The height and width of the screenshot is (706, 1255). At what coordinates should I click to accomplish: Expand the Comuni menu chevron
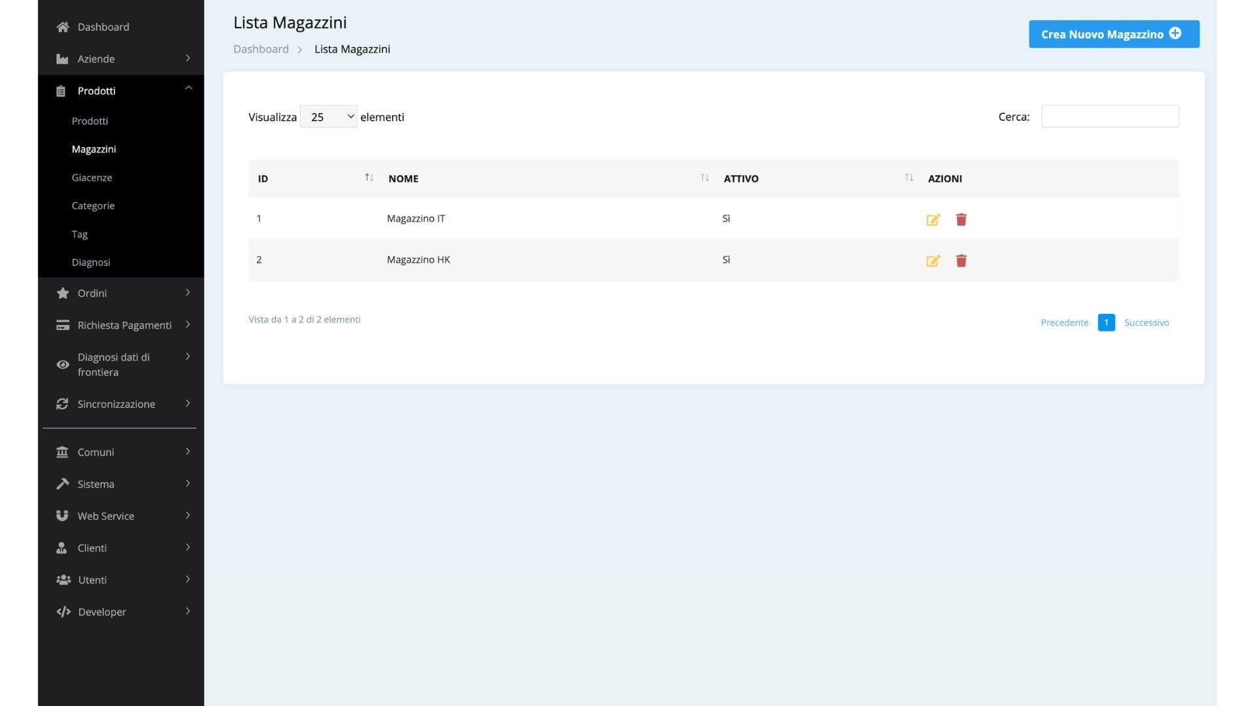pyautogui.click(x=188, y=451)
